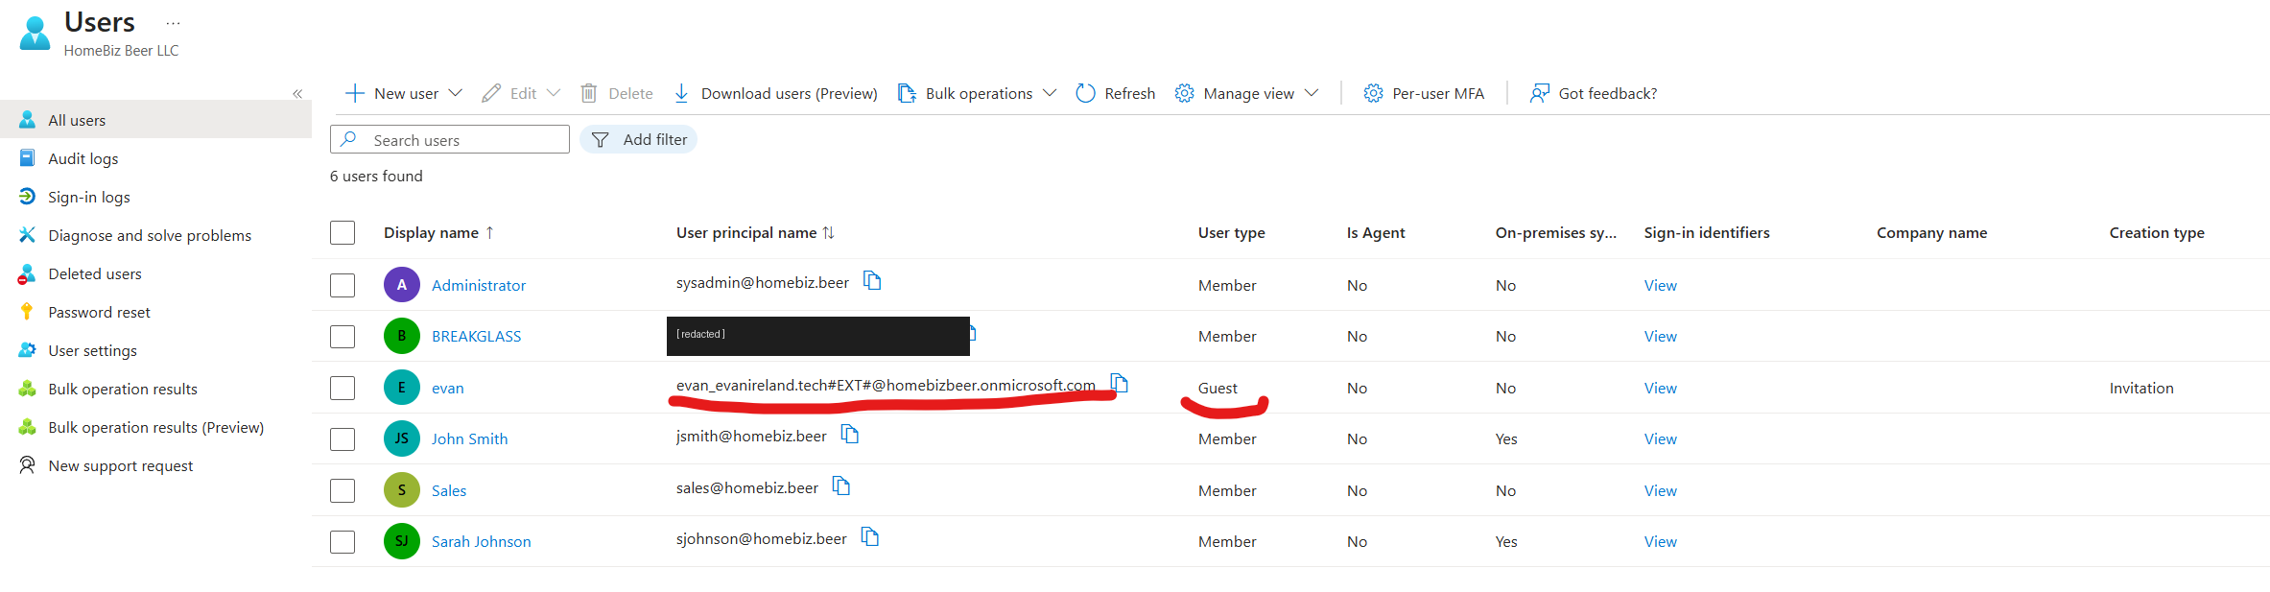Image resolution: width=2270 pixels, height=592 pixels.
Task: Open Sarah Johnson user profile
Action: 481,541
